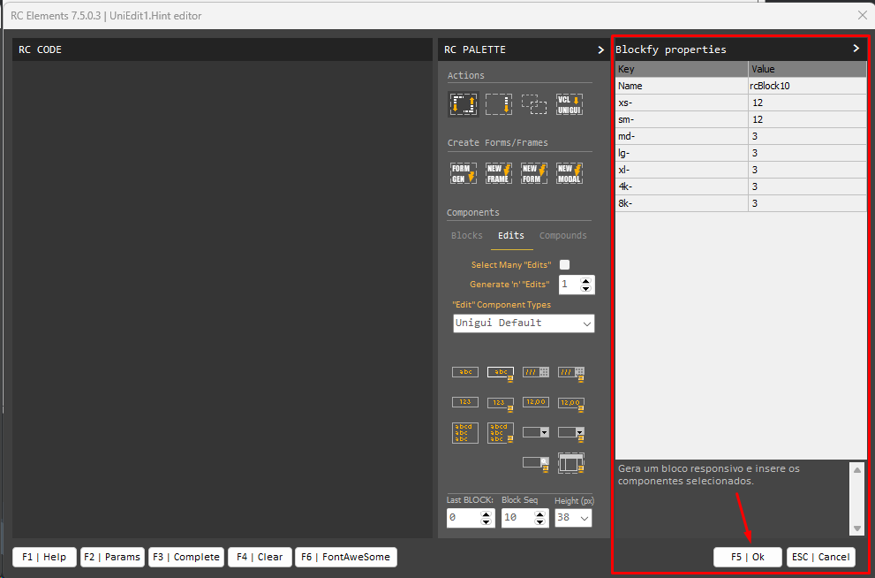Click the NEW MODAL icon
The width and height of the screenshot is (875, 578).
point(570,172)
